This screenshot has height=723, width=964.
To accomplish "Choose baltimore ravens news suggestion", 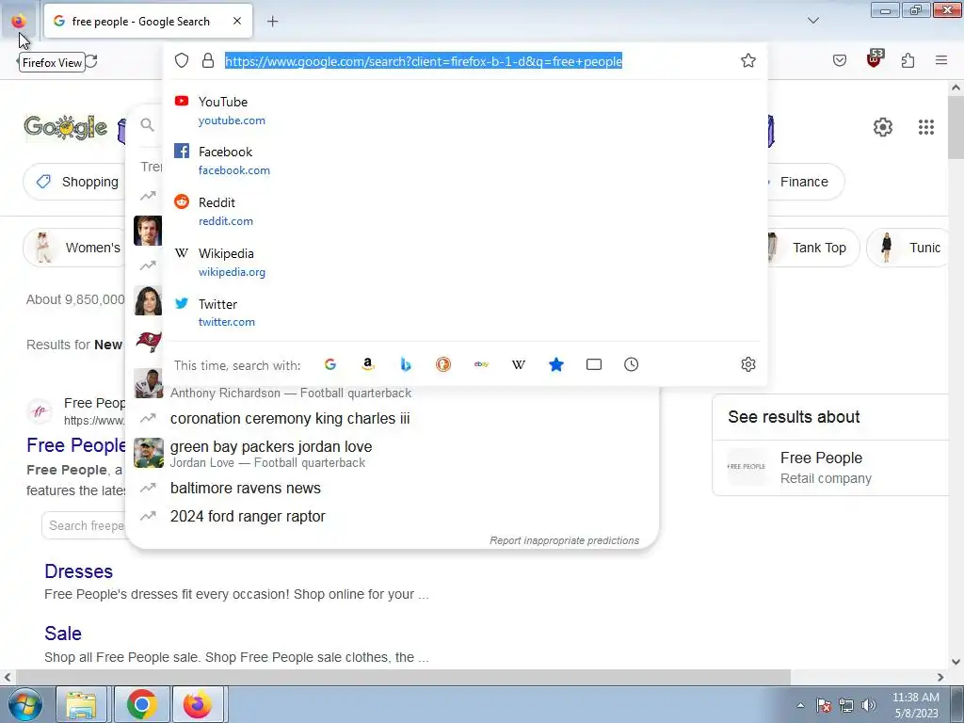I will click(392, 489).
